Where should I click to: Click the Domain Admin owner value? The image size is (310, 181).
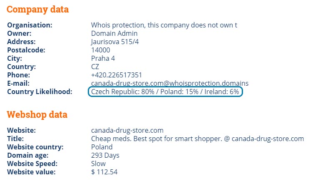click(x=114, y=33)
